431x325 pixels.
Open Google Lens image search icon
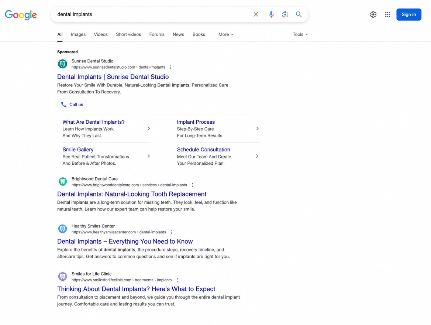285,14
